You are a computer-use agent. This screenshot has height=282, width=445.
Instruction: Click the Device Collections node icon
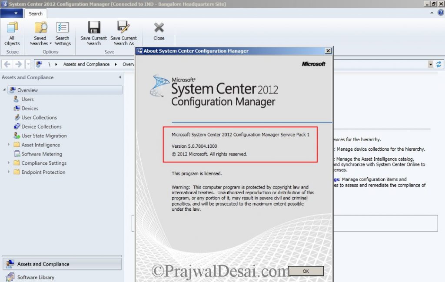(17, 126)
